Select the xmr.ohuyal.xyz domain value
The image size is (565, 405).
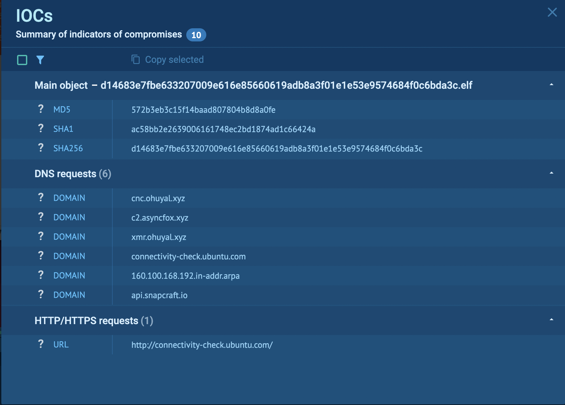159,237
